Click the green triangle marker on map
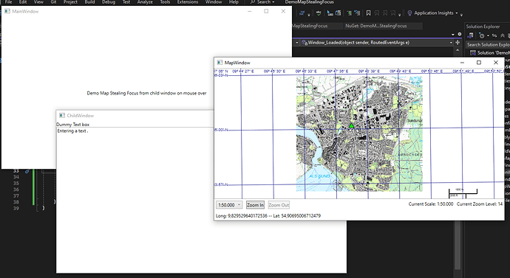The image size is (510, 278). [x=351, y=125]
